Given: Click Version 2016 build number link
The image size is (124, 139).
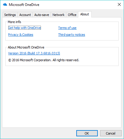Looking at the screenshot, I should pos(34,53).
